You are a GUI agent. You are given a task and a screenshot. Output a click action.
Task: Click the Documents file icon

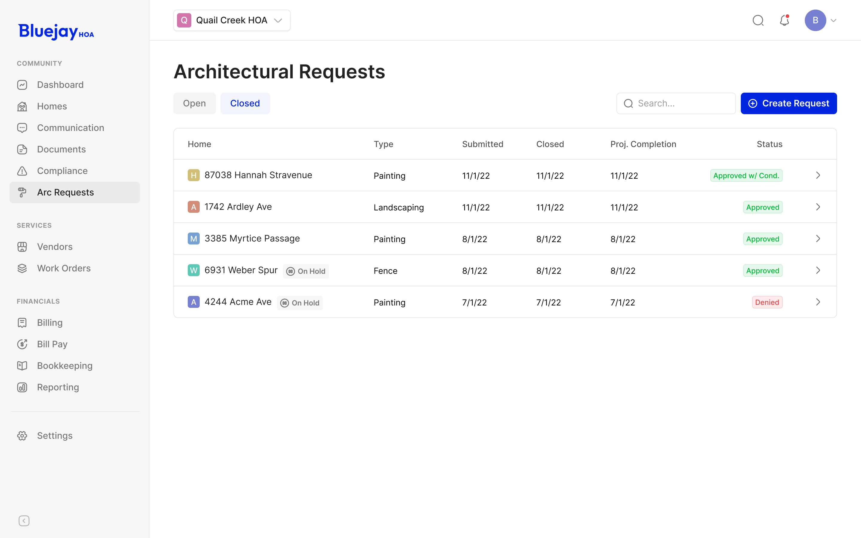pos(22,149)
